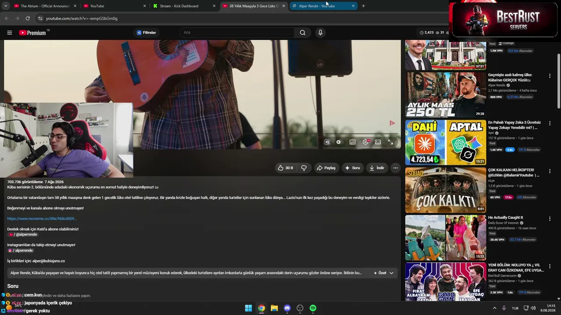The height and width of the screenshot is (315, 561).
Task: Like the video with 30 B likes
Action: pyautogui.click(x=285, y=168)
